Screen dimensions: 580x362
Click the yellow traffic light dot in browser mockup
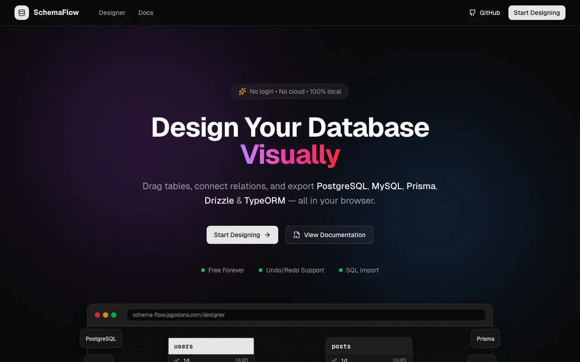(x=106, y=314)
